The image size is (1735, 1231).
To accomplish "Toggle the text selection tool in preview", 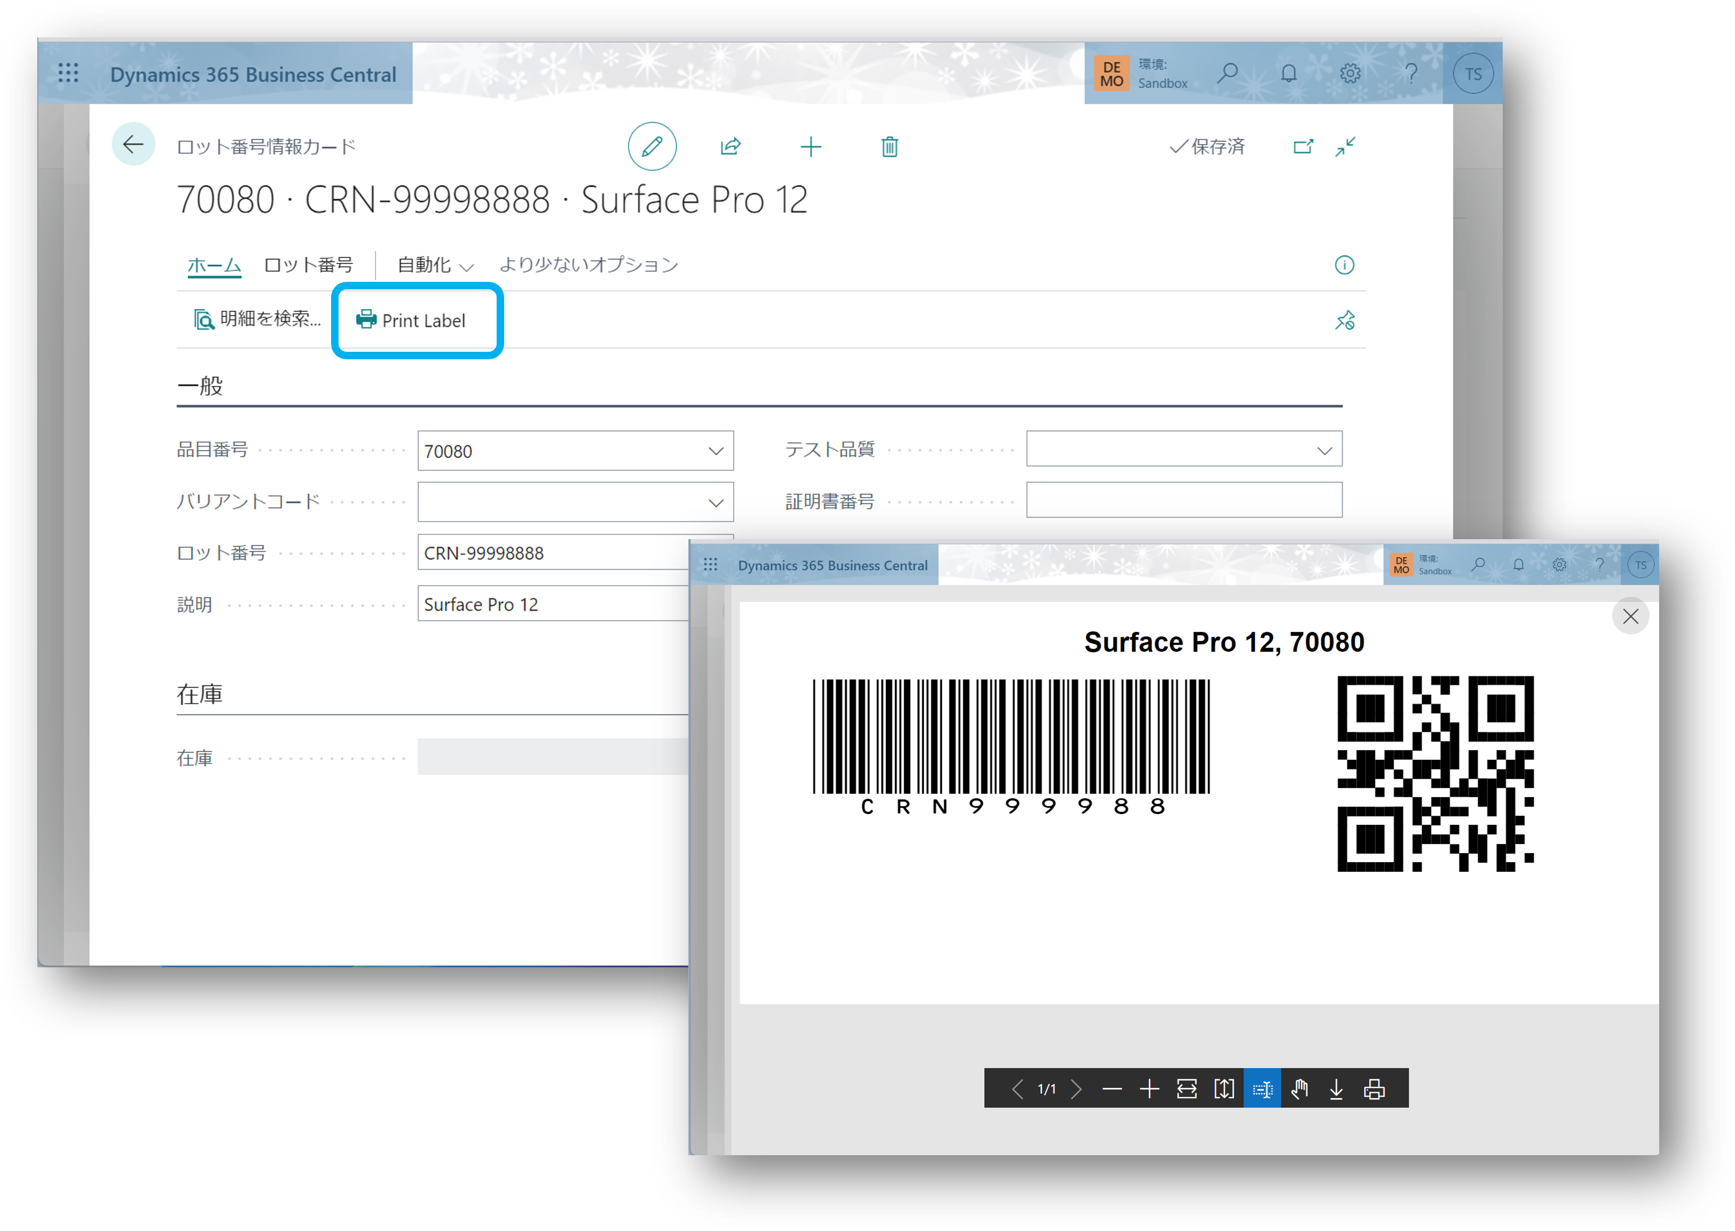I will (1262, 1088).
